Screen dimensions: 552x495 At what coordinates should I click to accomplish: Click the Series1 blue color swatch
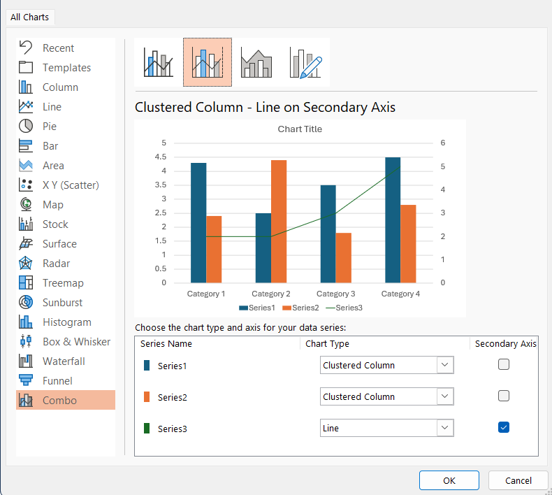[147, 366]
